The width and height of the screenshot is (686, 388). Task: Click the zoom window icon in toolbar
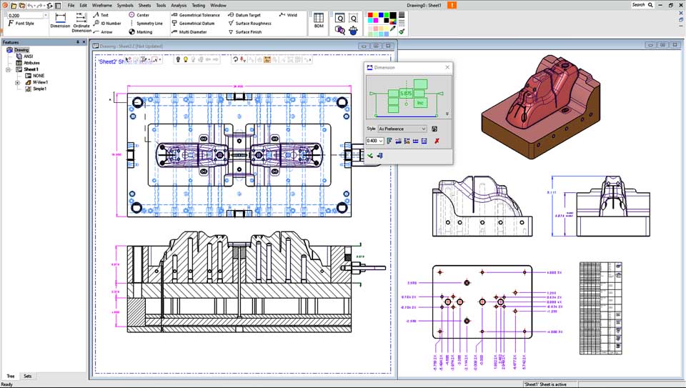coord(353,18)
